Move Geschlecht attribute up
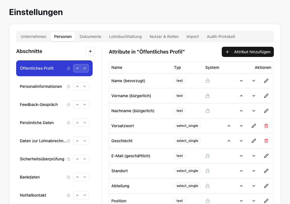 [229, 141]
